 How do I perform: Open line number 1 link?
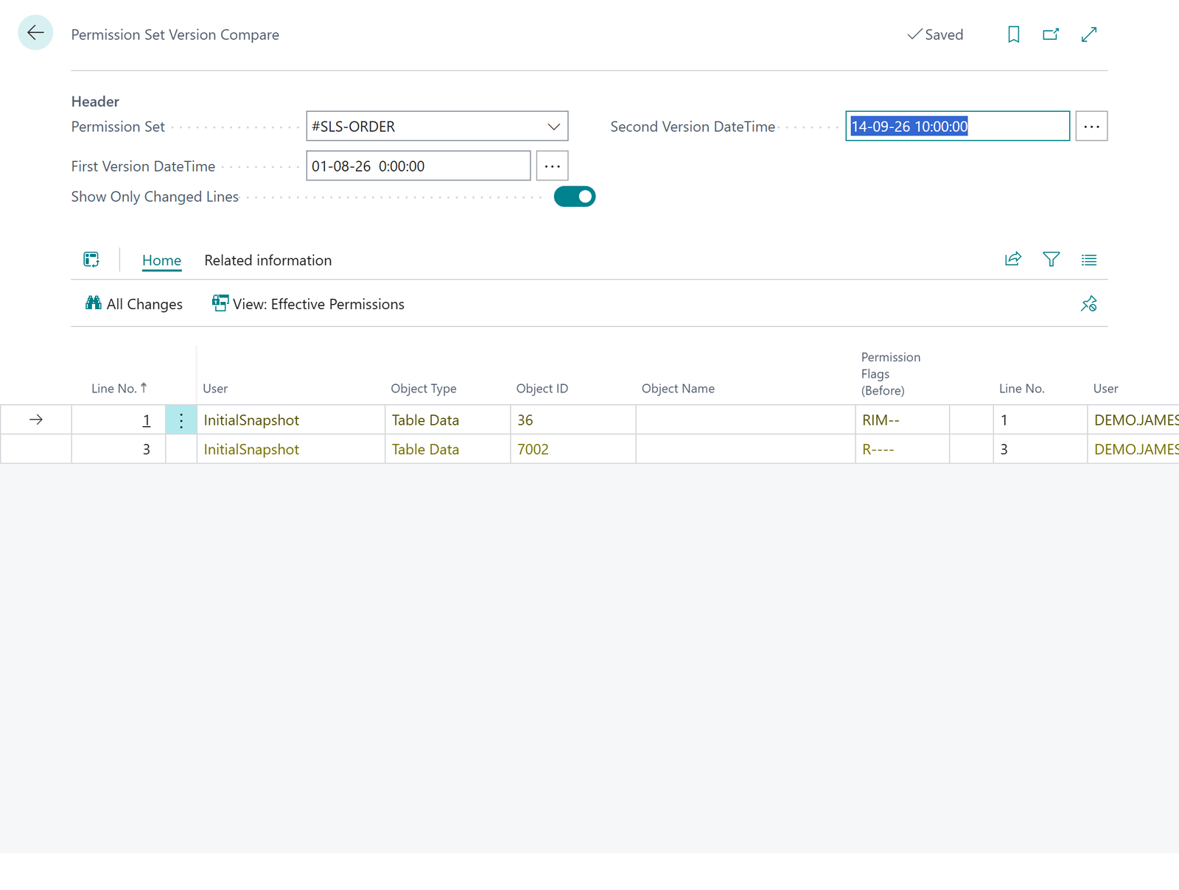tap(147, 420)
